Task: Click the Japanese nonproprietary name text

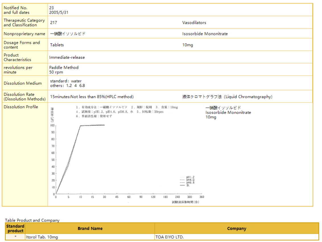Action: tap(68, 34)
